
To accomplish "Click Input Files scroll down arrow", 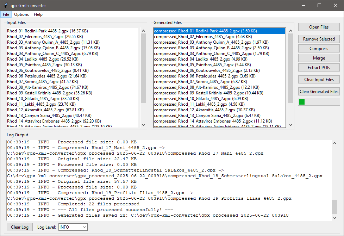I will pyautogui.click(x=143, y=125).
